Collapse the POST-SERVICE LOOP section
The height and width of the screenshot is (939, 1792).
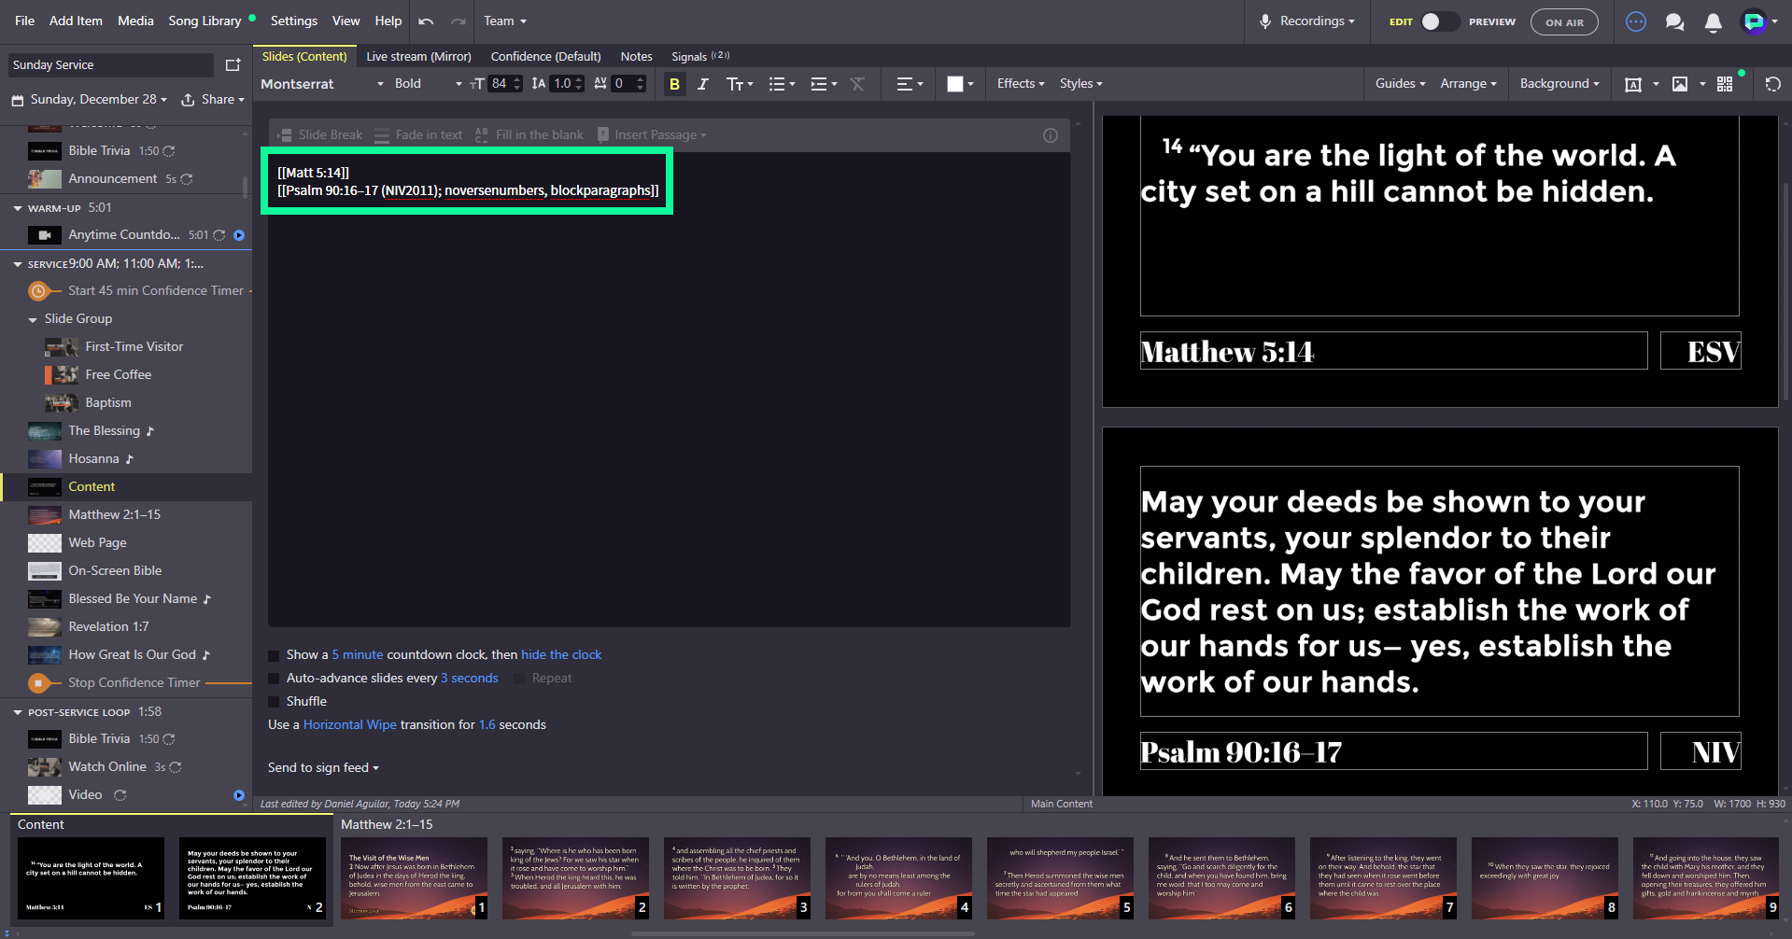(x=18, y=712)
